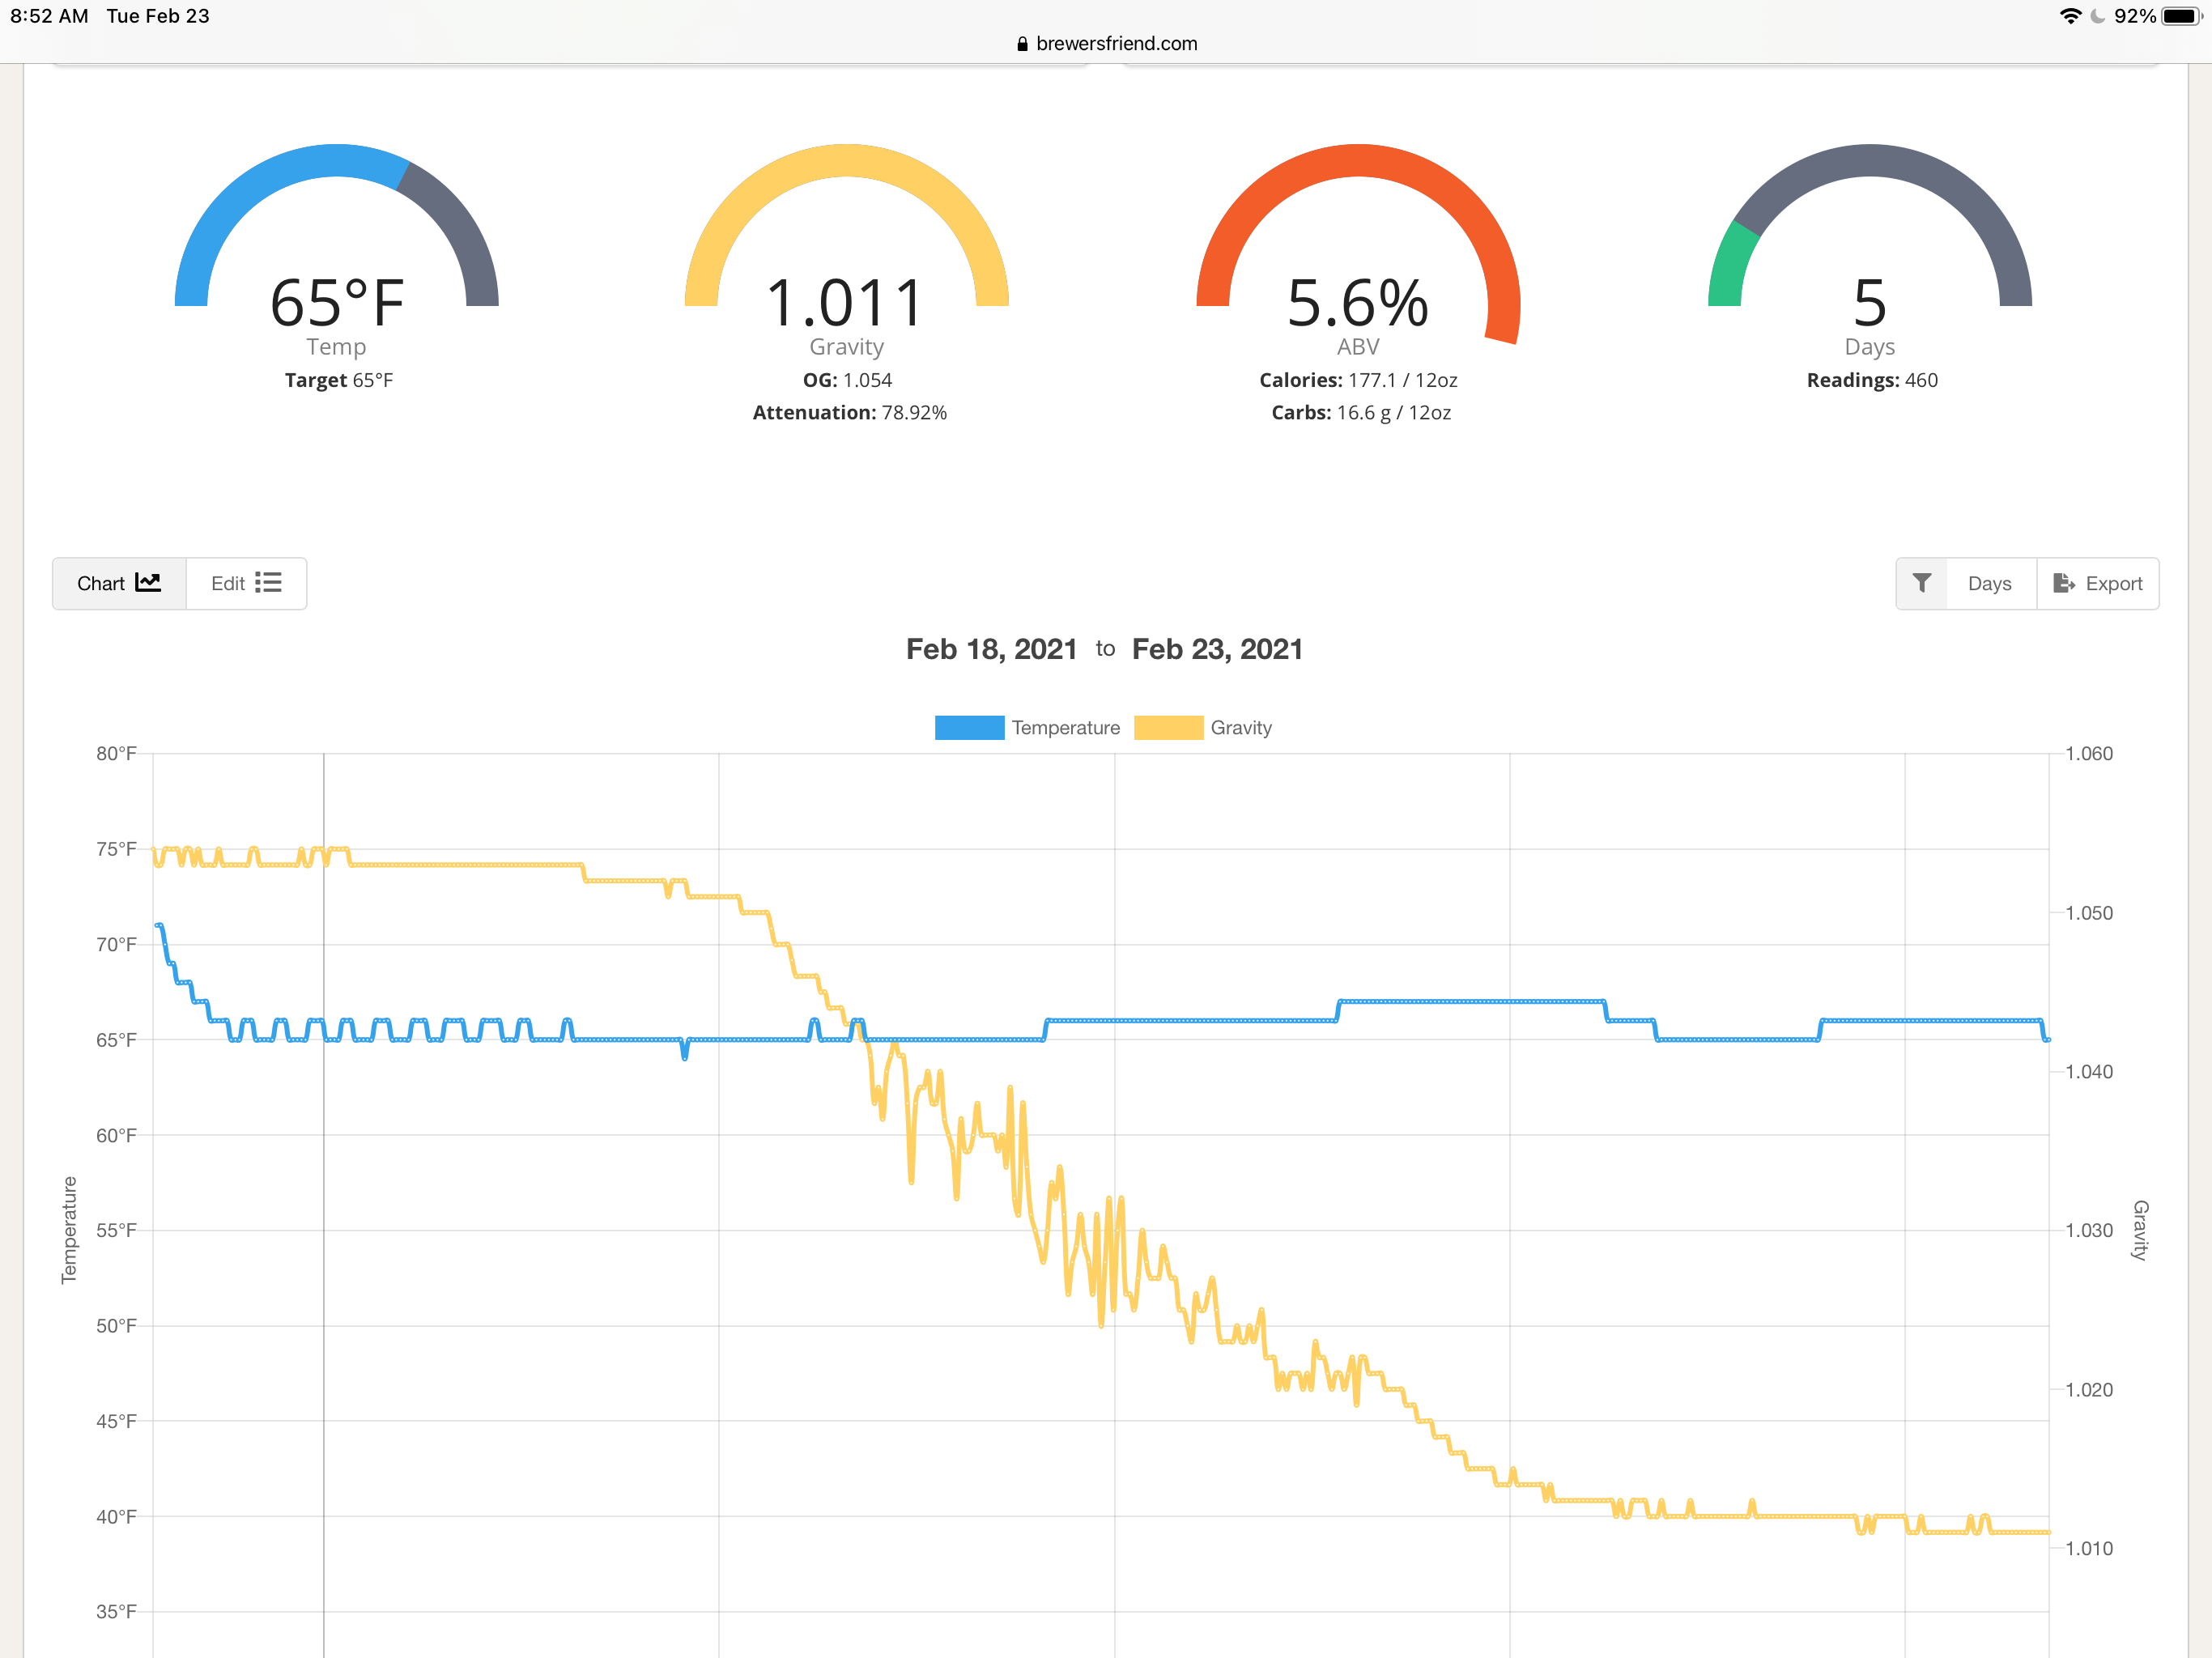Click the 'Feb 18, 2021' start date
The height and width of the screenshot is (1658, 2212).
click(x=991, y=649)
